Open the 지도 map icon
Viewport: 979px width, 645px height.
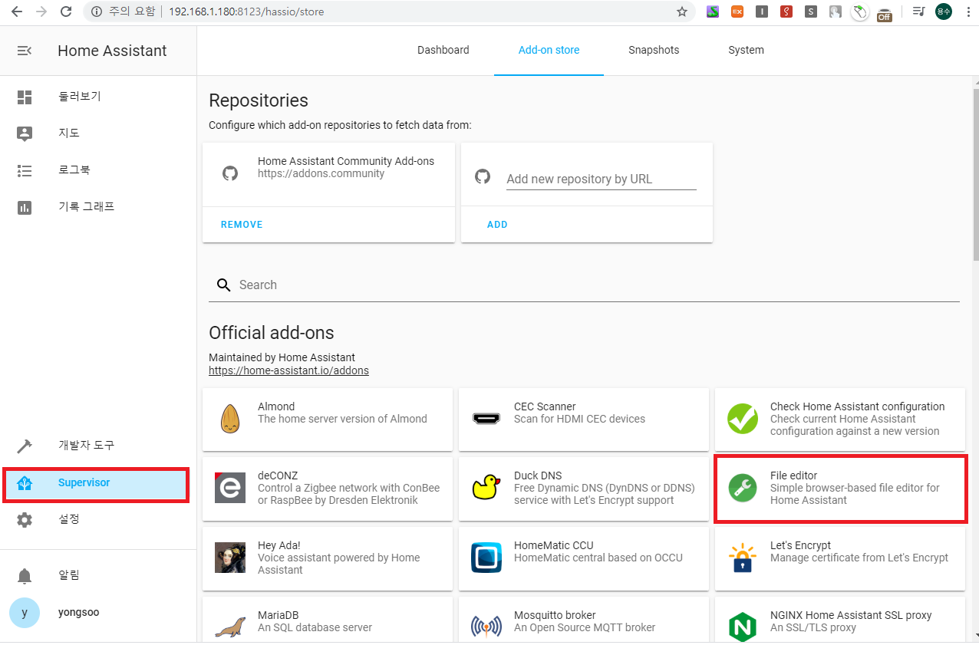pyautogui.click(x=25, y=133)
